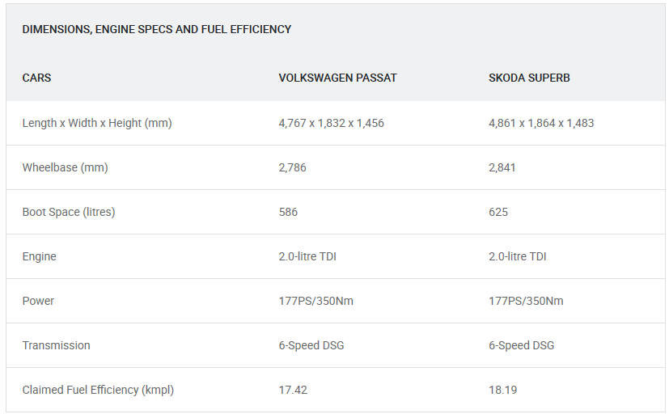Click the 2,786 wheelbase value

(292, 167)
